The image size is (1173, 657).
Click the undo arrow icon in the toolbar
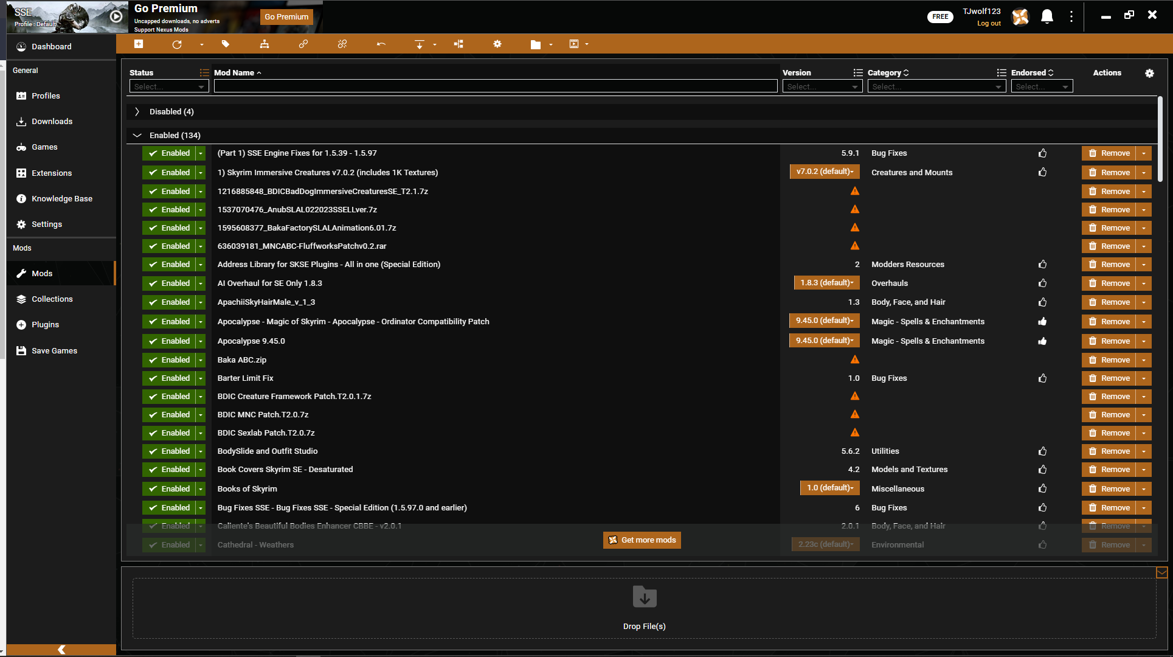[x=381, y=44]
